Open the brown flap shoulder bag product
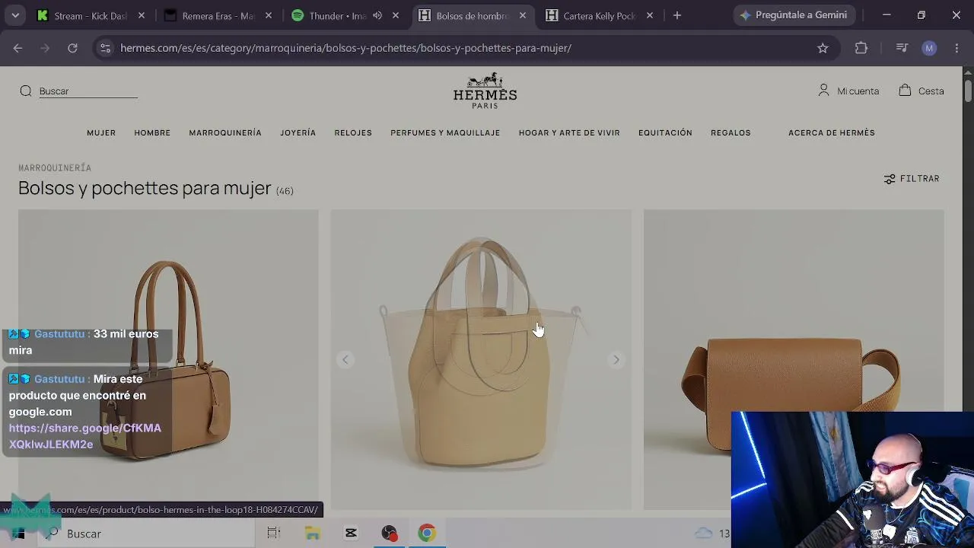Image resolution: width=974 pixels, height=548 pixels. (794, 360)
